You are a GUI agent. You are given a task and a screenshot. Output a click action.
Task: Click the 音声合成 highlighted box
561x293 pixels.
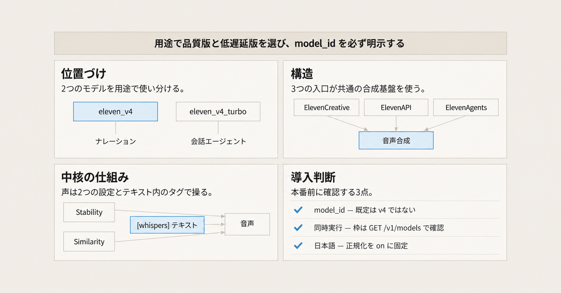coord(396,140)
